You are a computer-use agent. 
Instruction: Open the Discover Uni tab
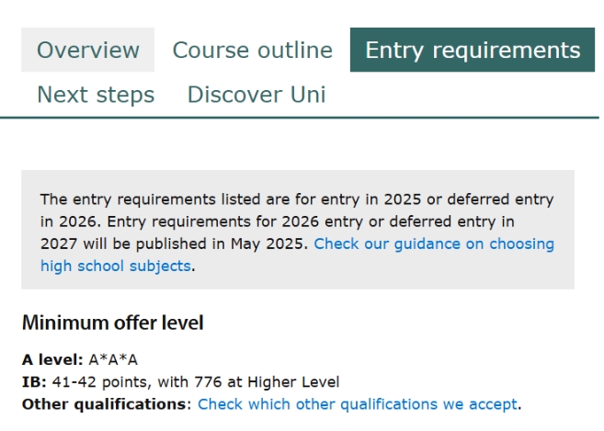coord(256,95)
